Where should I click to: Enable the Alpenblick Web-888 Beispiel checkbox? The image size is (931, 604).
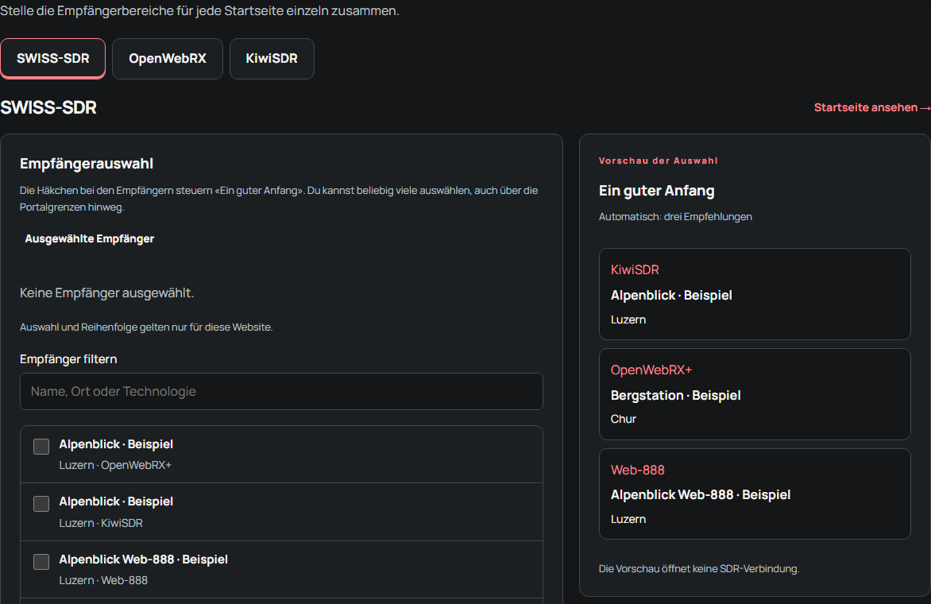(41, 561)
